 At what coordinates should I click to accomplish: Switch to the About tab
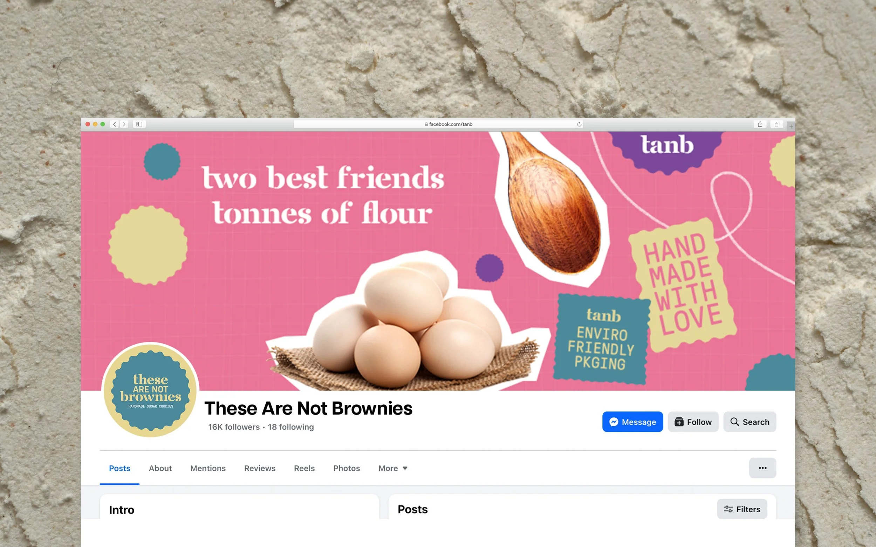(x=160, y=468)
